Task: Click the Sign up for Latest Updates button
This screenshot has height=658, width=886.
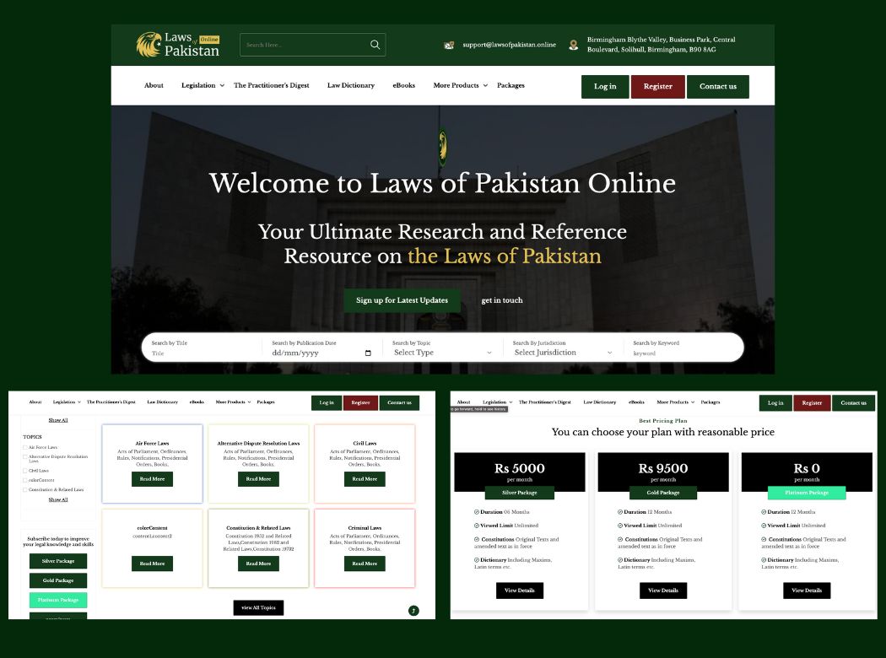Action: (402, 300)
